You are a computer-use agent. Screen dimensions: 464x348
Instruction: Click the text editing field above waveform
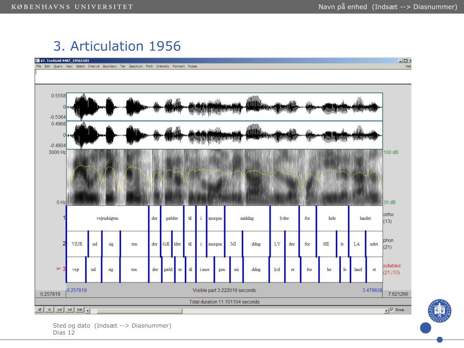(223, 77)
